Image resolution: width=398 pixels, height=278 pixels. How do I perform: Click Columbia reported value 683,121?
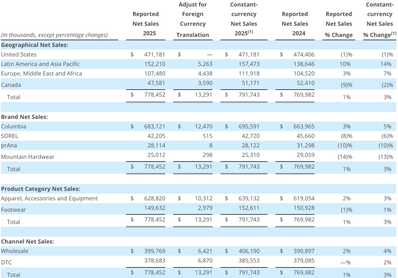[x=155, y=126]
